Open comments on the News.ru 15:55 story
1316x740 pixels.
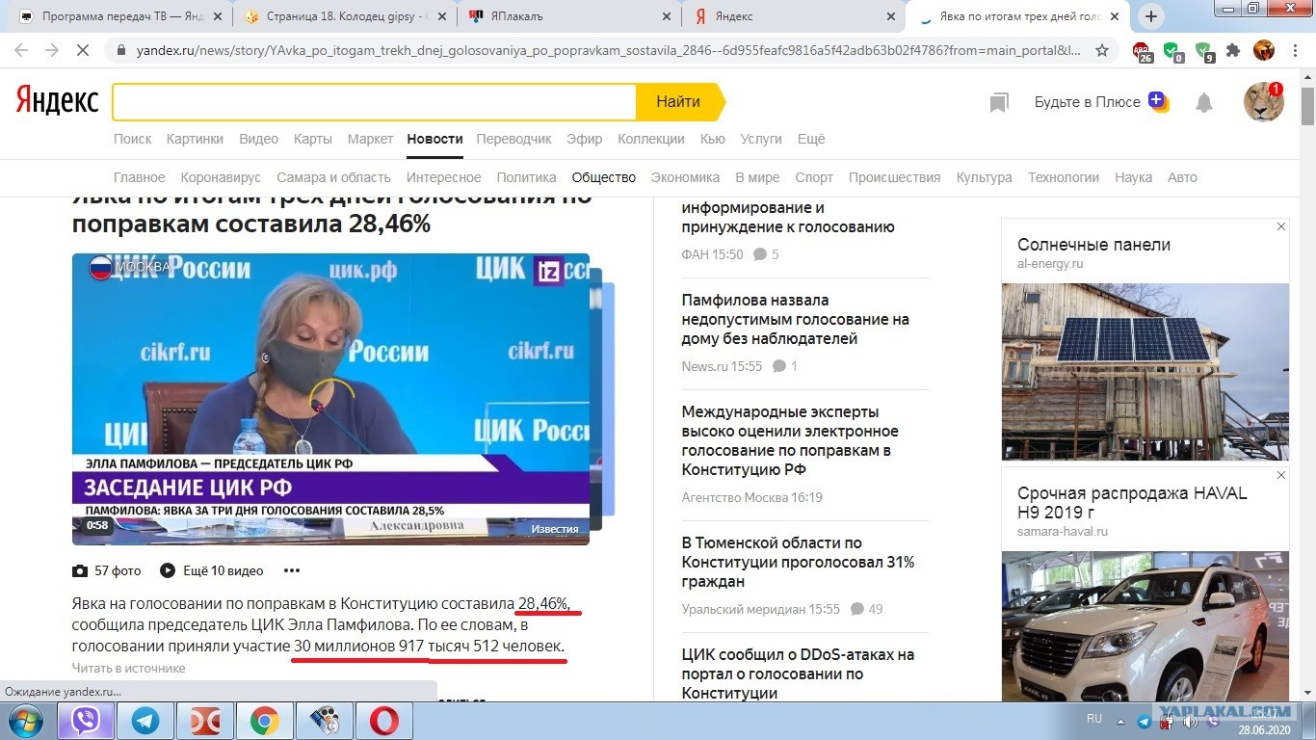click(x=785, y=366)
